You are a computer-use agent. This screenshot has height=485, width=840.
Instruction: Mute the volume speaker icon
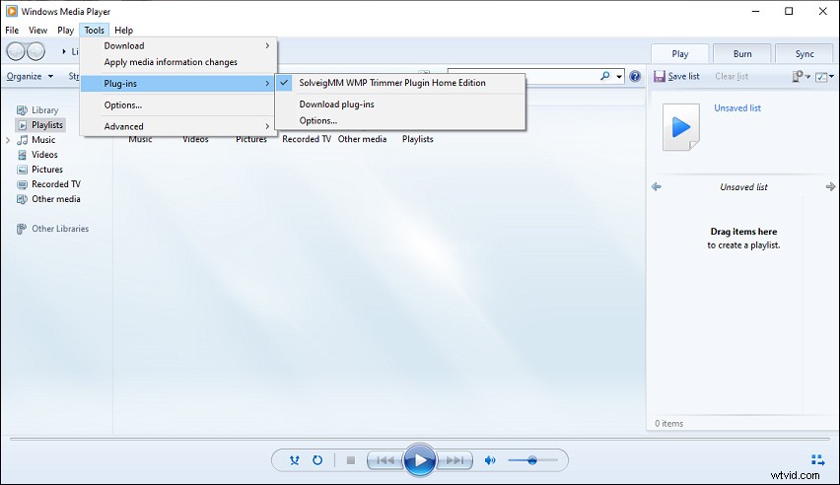(x=490, y=459)
